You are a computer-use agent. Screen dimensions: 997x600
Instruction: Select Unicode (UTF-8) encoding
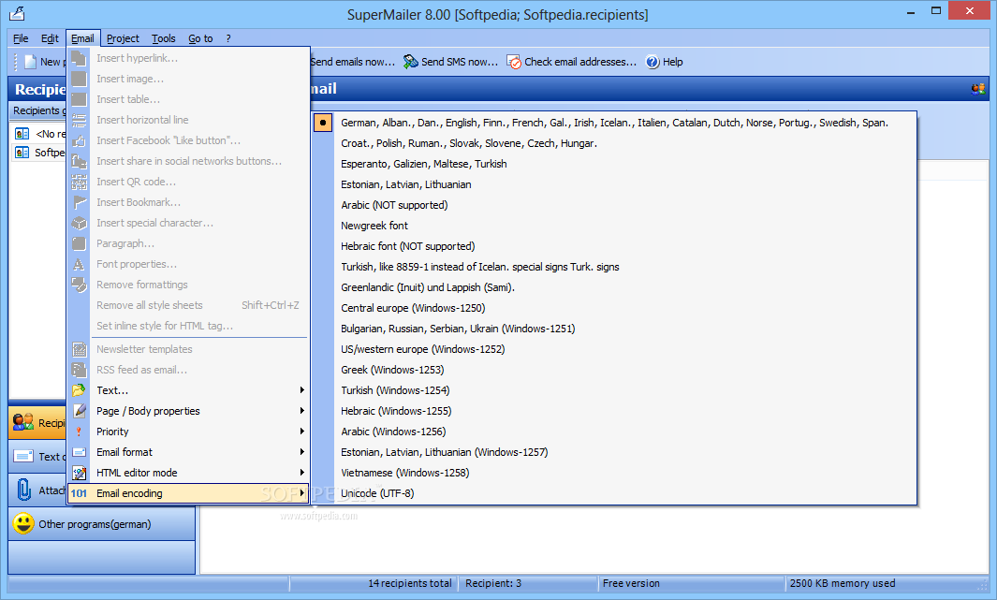click(x=614, y=493)
